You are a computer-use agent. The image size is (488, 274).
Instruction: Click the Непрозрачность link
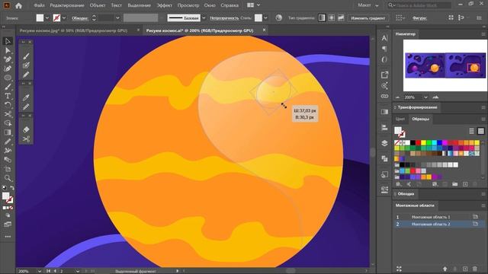pyautogui.click(x=224, y=18)
